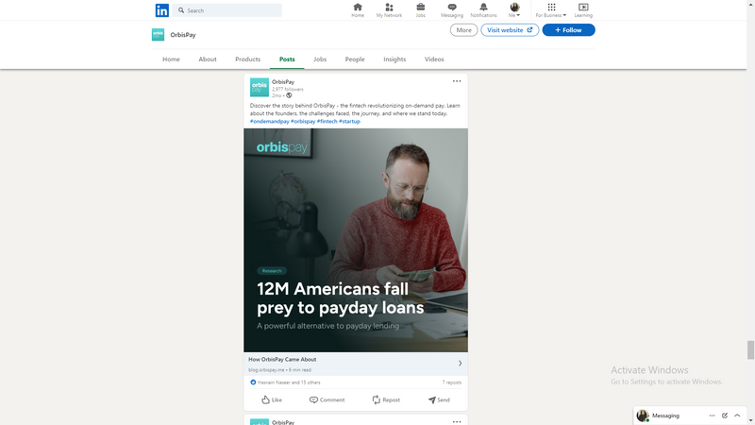The width and height of the screenshot is (755, 425).
Task: Click the LinkedIn search field
Action: (226, 10)
